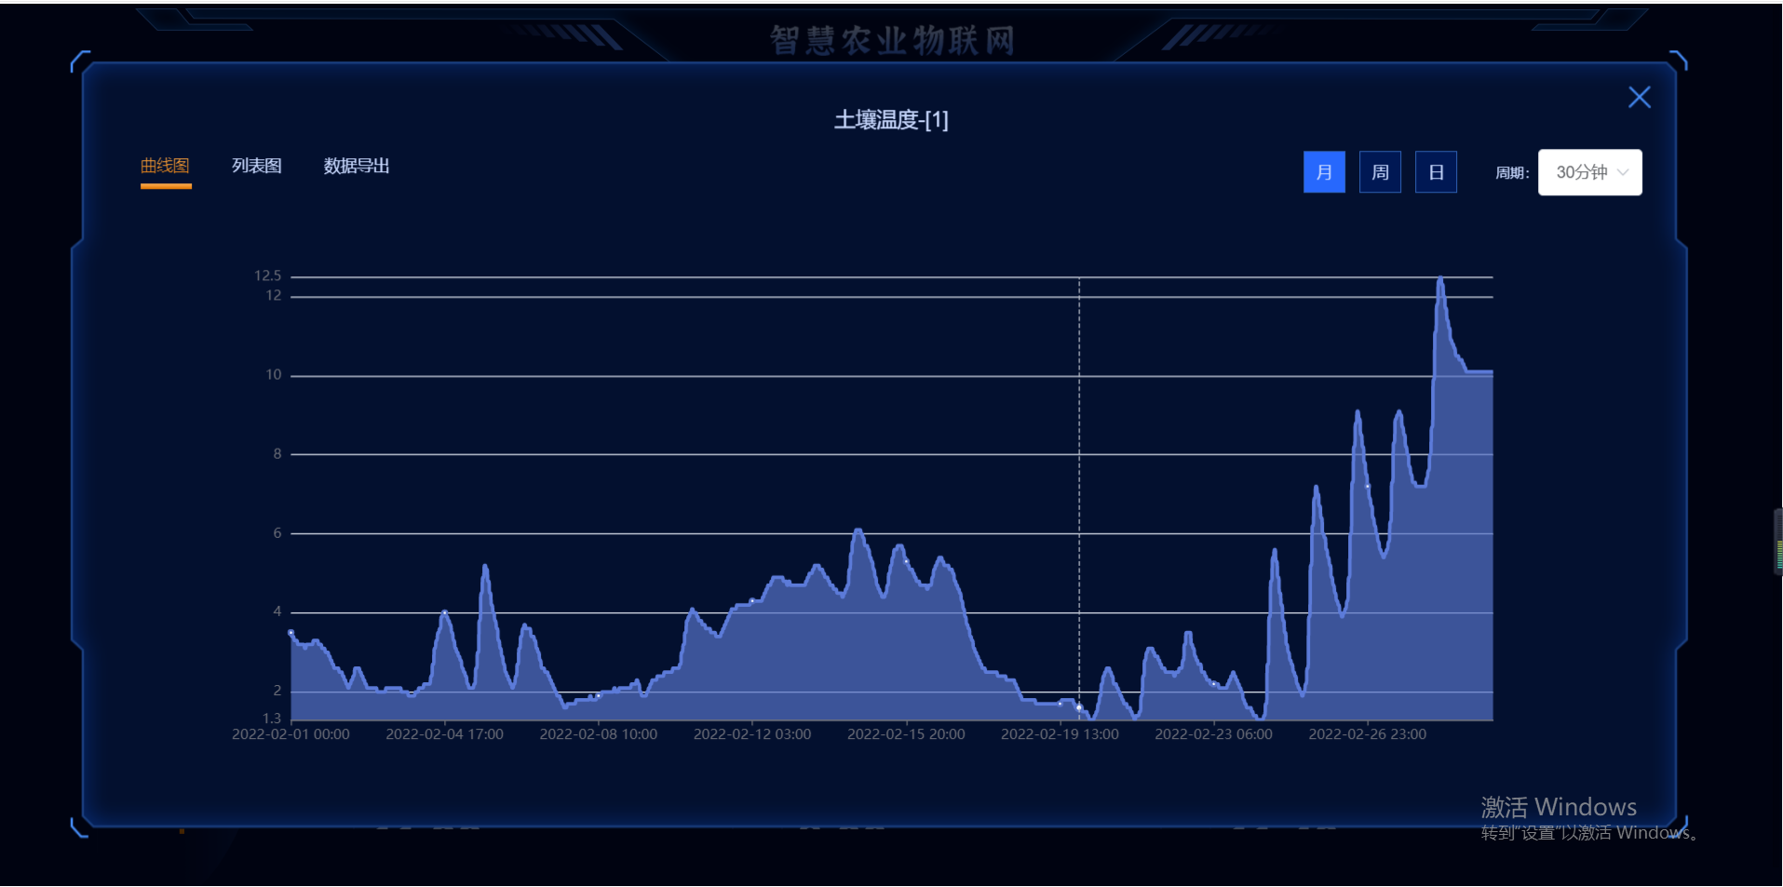Click the 2022-02-15 20:00 axis label

coord(906,734)
